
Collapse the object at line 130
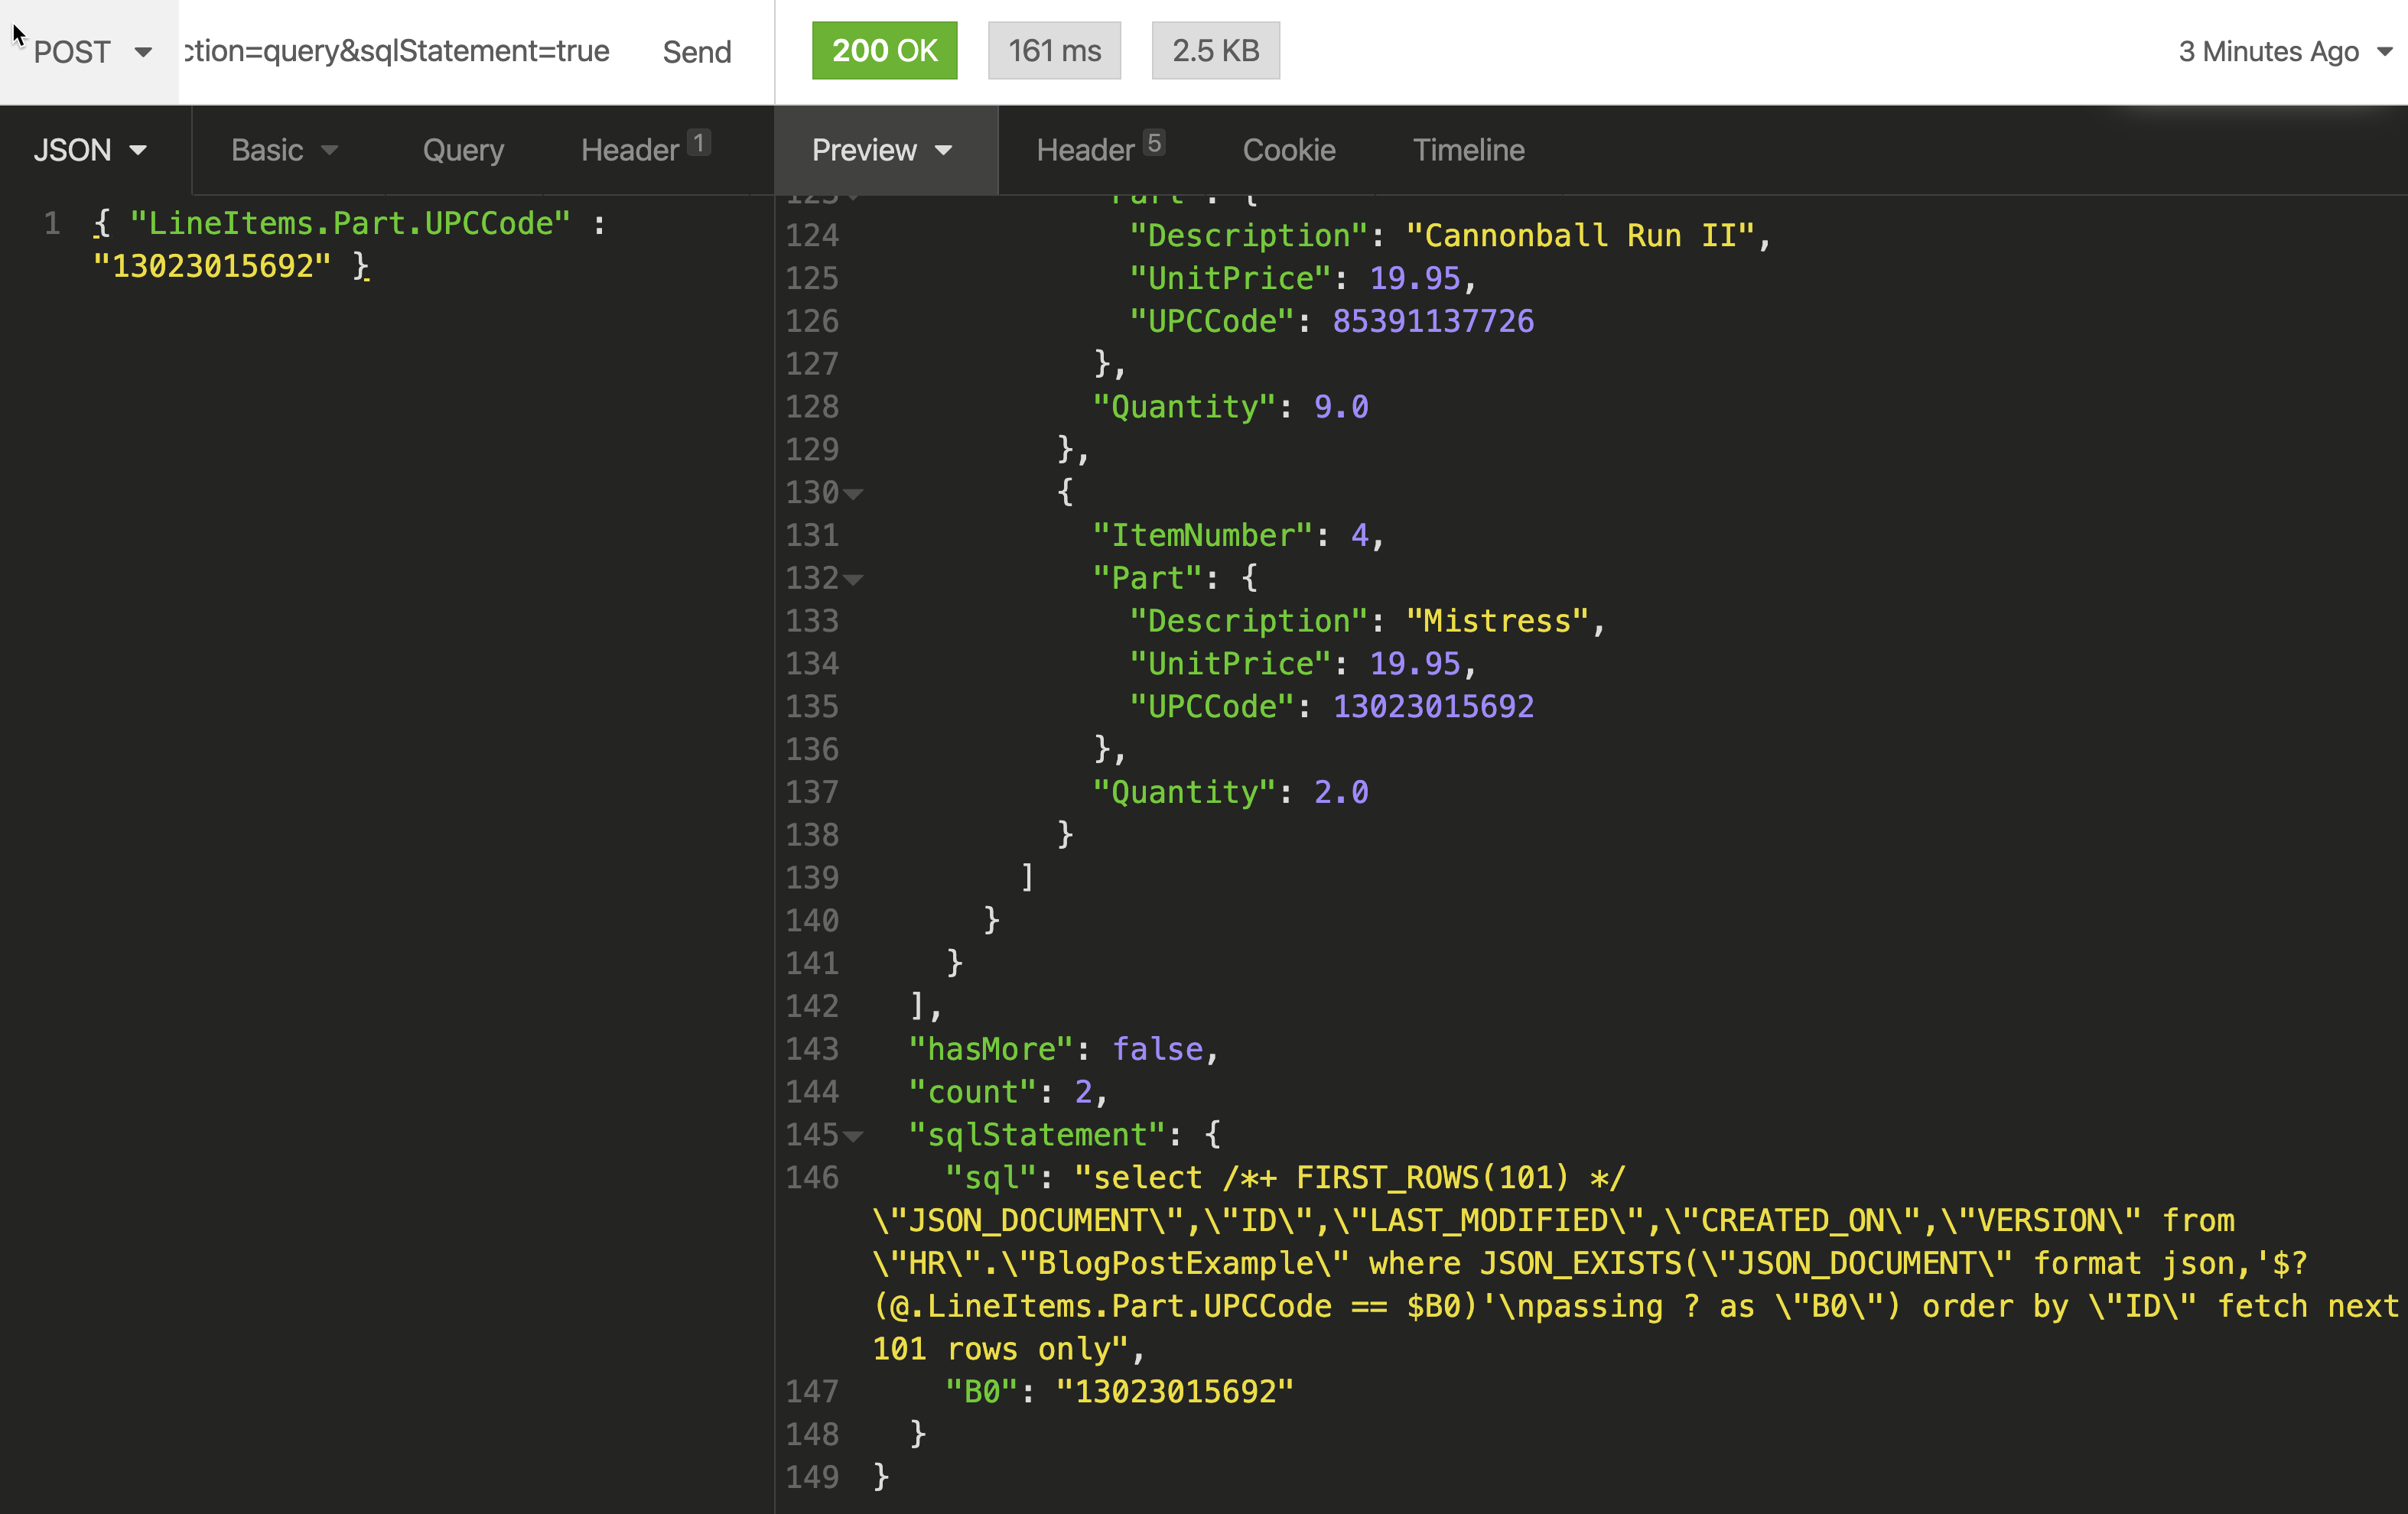(x=853, y=494)
